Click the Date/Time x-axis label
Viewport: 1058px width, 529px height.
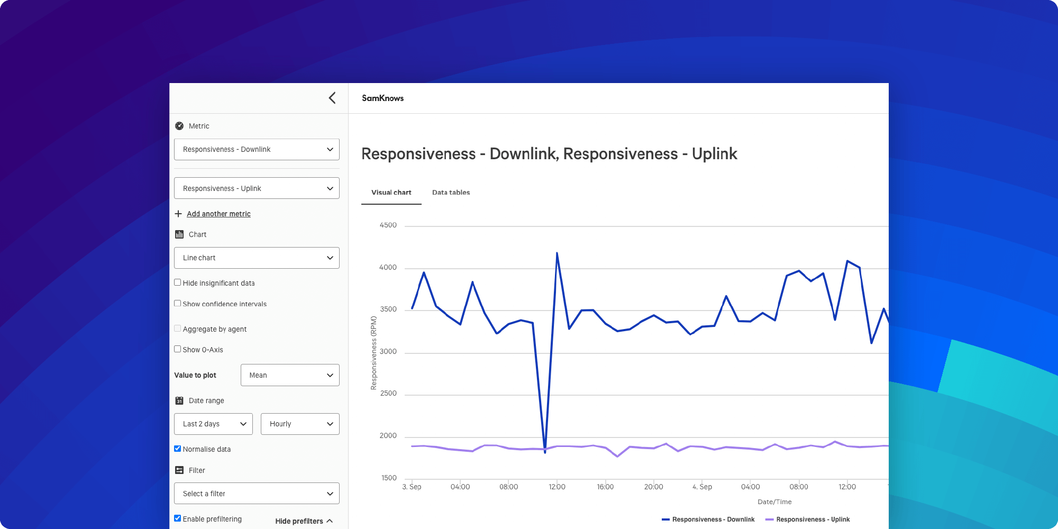(x=774, y=502)
